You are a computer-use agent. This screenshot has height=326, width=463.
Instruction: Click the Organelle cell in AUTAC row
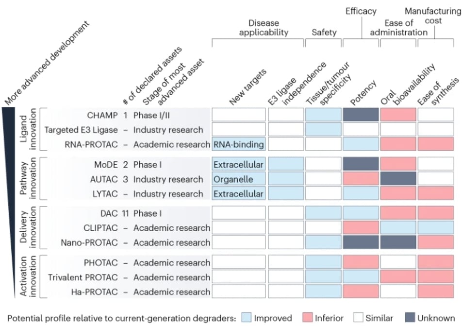pos(239,179)
